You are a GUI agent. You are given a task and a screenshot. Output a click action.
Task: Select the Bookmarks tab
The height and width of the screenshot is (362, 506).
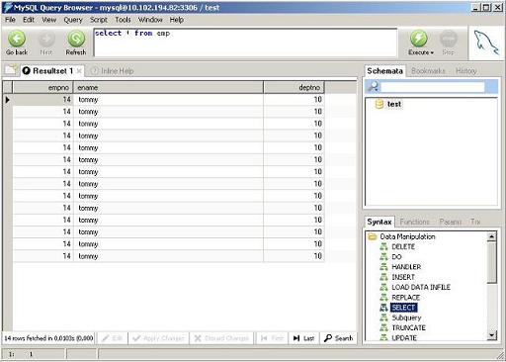pos(428,71)
